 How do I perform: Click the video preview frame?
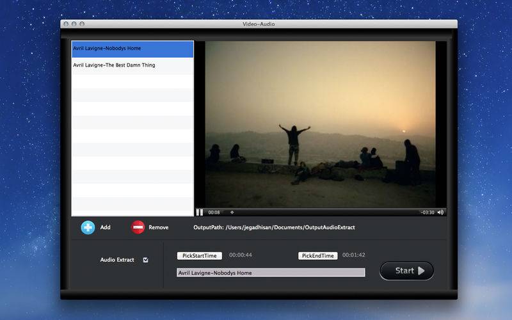click(x=320, y=124)
